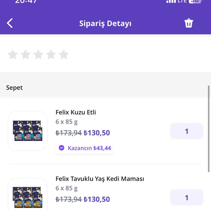Screen dimensions: 211x211
Task: Go back using the left arrow
Action: [10, 23]
